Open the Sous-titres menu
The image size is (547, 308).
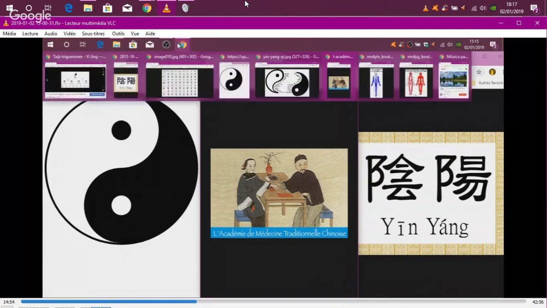(93, 34)
